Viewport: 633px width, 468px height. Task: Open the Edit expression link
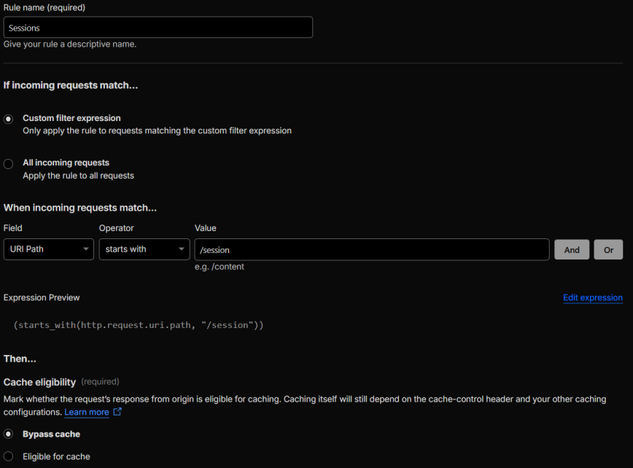pyautogui.click(x=592, y=297)
